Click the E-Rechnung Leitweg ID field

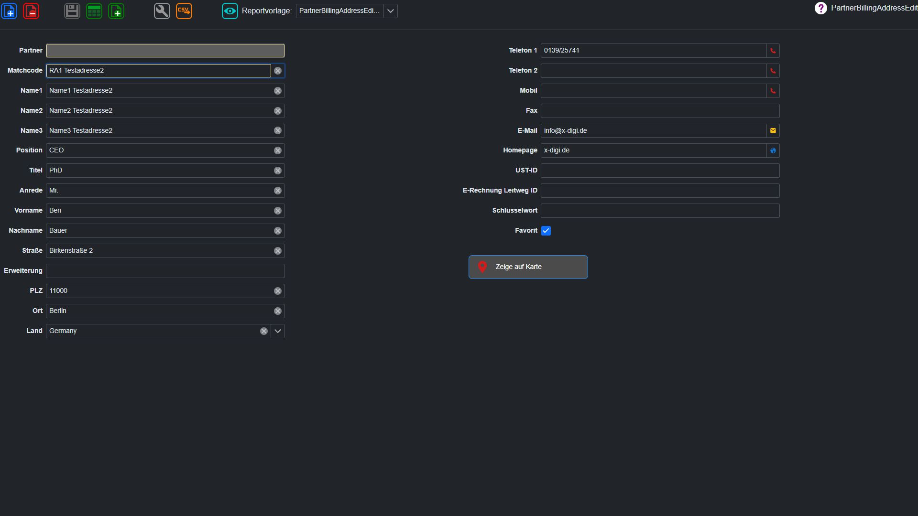tap(660, 191)
